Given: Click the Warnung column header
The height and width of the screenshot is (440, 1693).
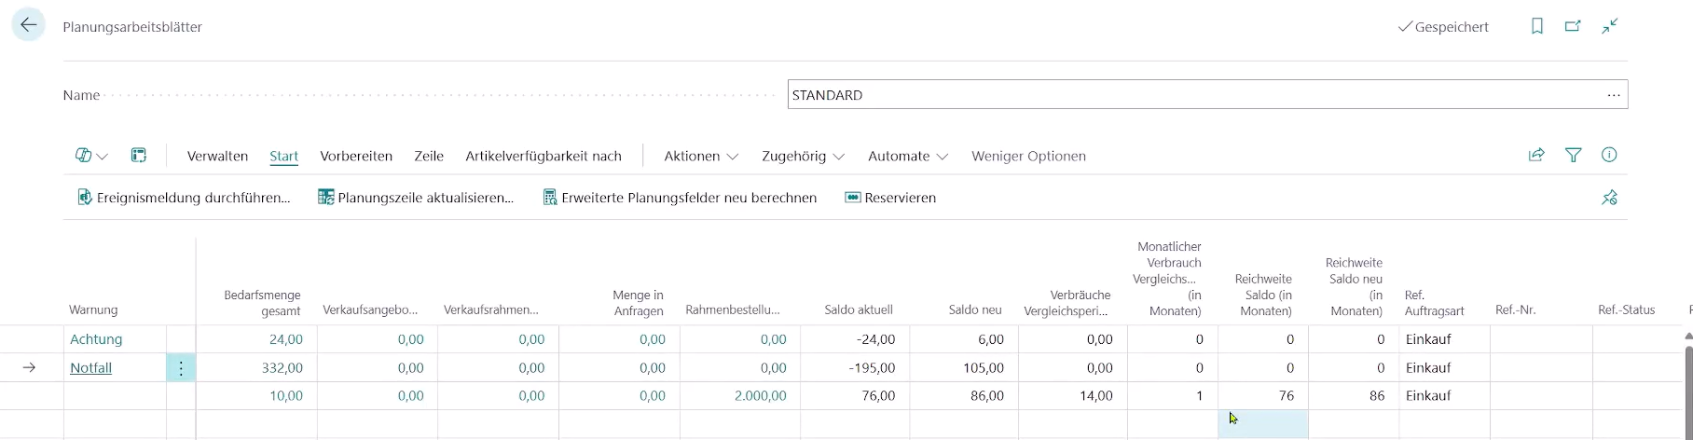Looking at the screenshot, I should tap(93, 309).
